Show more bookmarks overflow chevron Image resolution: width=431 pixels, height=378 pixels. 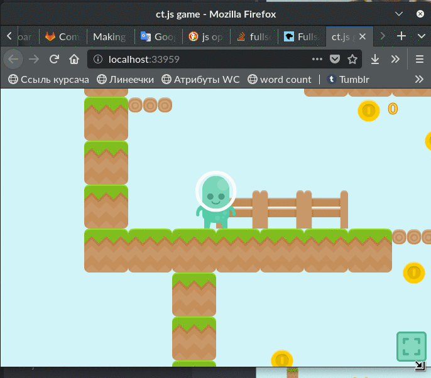click(x=419, y=79)
